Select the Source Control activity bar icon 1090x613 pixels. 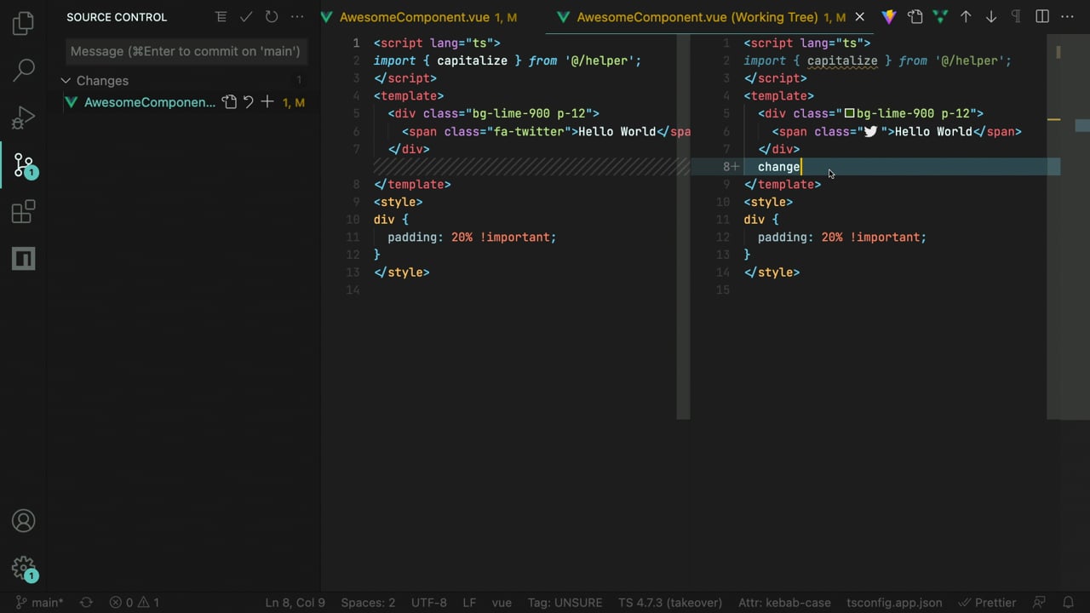pos(23,164)
